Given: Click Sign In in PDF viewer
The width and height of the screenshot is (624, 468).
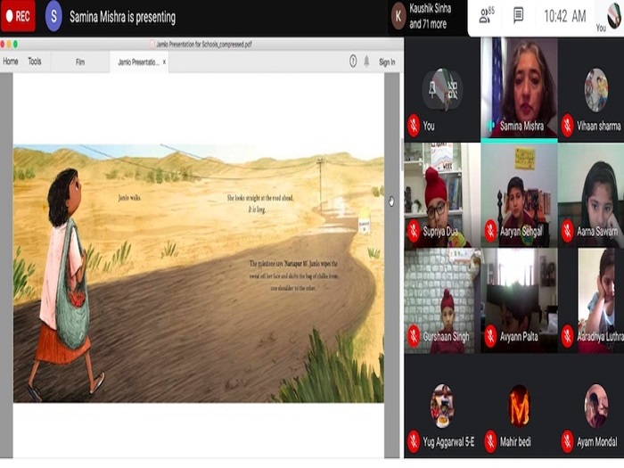Looking at the screenshot, I should point(387,62).
